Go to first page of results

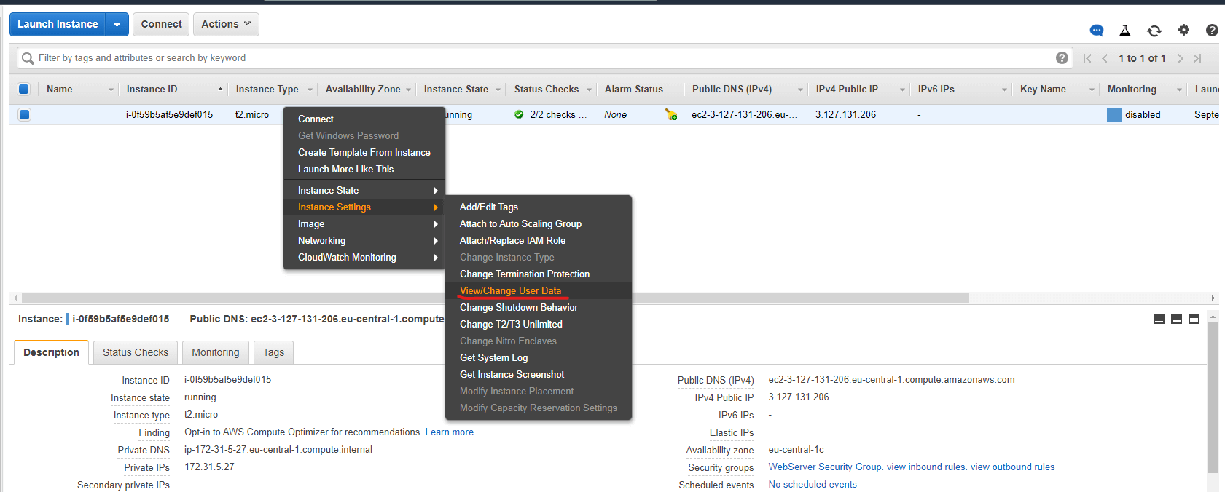pos(1087,58)
